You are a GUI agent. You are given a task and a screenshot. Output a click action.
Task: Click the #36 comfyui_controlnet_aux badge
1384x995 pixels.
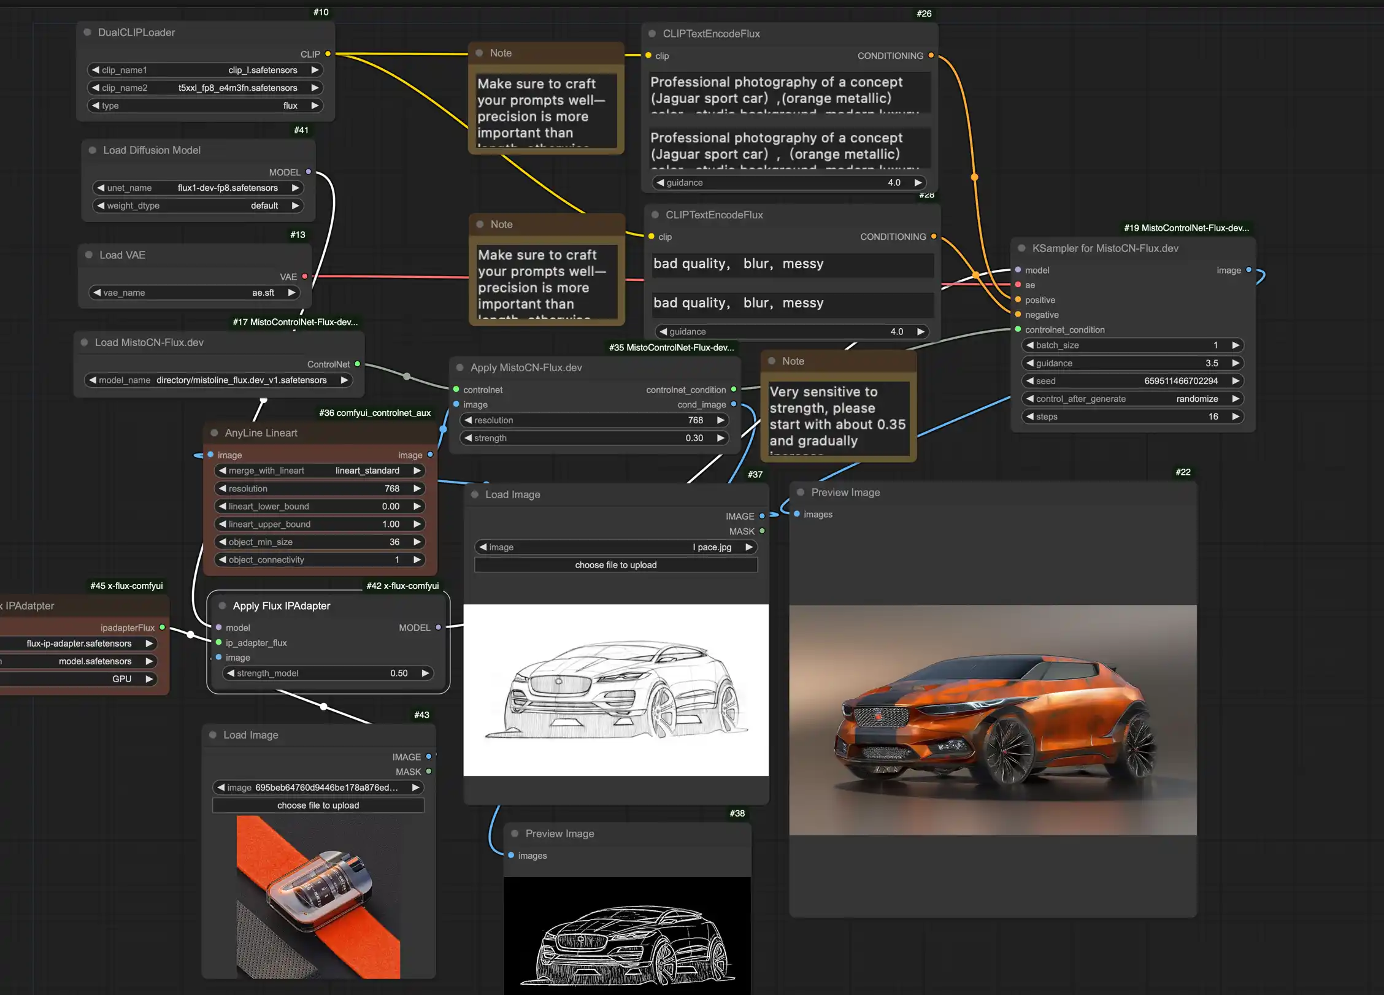[375, 413]
